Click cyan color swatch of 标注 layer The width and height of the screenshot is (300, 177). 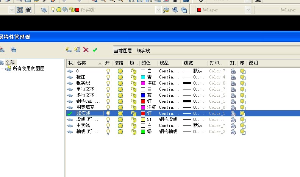(x=143, y=77)
